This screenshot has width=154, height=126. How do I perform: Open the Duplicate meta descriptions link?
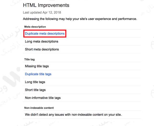pos(45,33)
